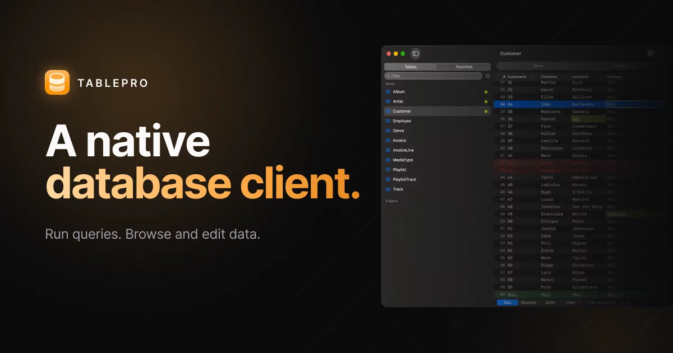Image resolution: width=673 pixels, height=353 pixels.
Task: Click the O'Reilly last name cell
Action: [x=582, y=192]
